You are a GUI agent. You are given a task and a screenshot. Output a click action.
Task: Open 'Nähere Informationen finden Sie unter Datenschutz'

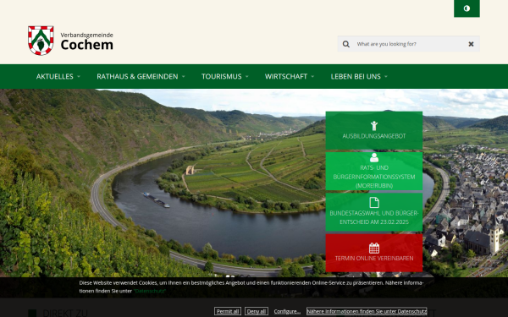pos(367,311)
